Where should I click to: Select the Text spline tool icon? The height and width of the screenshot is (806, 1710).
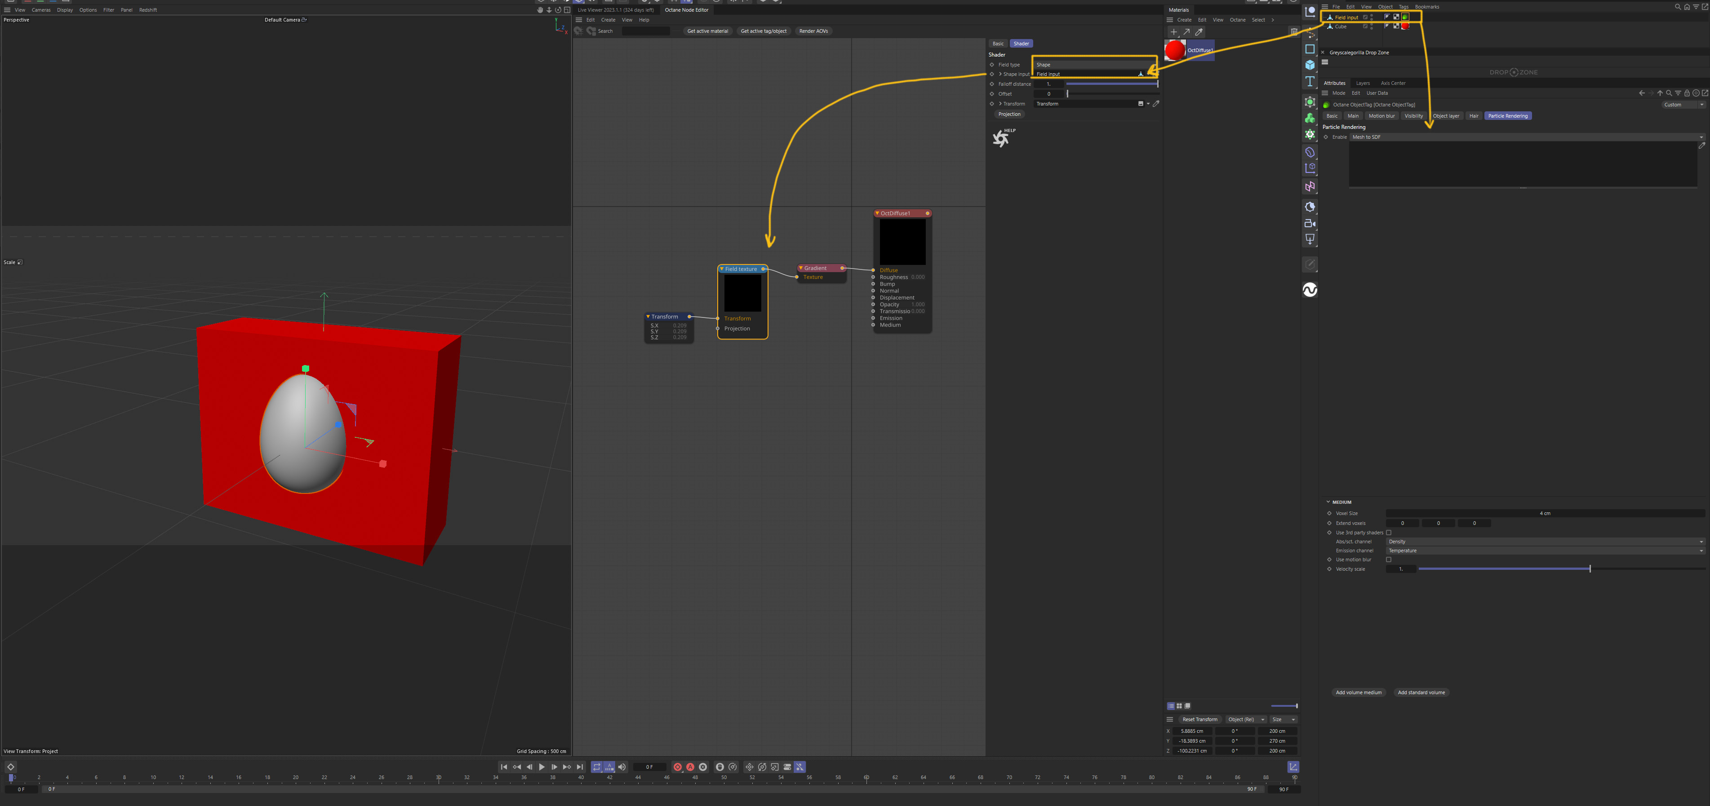[x=1310, y=82]
